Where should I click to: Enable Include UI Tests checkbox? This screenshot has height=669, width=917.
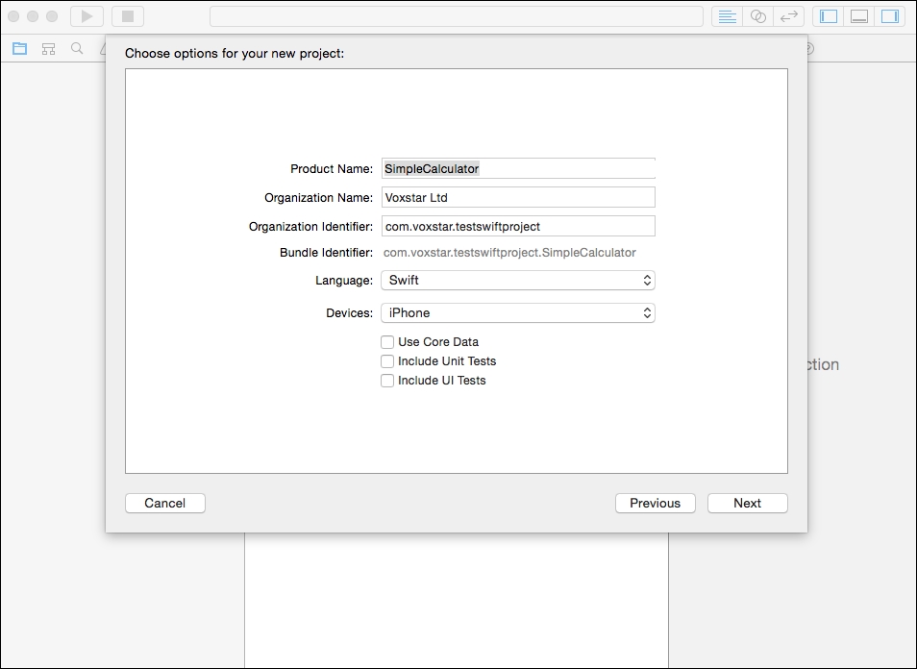[387, 381]
